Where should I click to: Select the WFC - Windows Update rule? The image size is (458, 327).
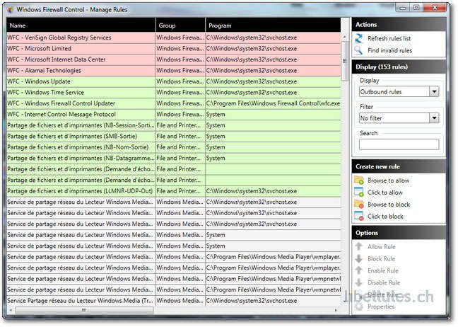coord(173,81)
